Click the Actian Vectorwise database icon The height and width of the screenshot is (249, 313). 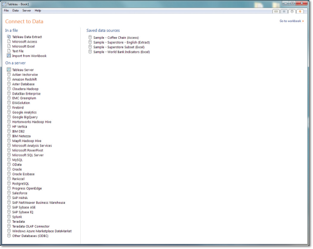point(9,74)
